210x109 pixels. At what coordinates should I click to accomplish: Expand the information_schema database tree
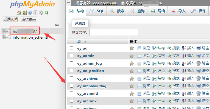click(x=4, y=37)
